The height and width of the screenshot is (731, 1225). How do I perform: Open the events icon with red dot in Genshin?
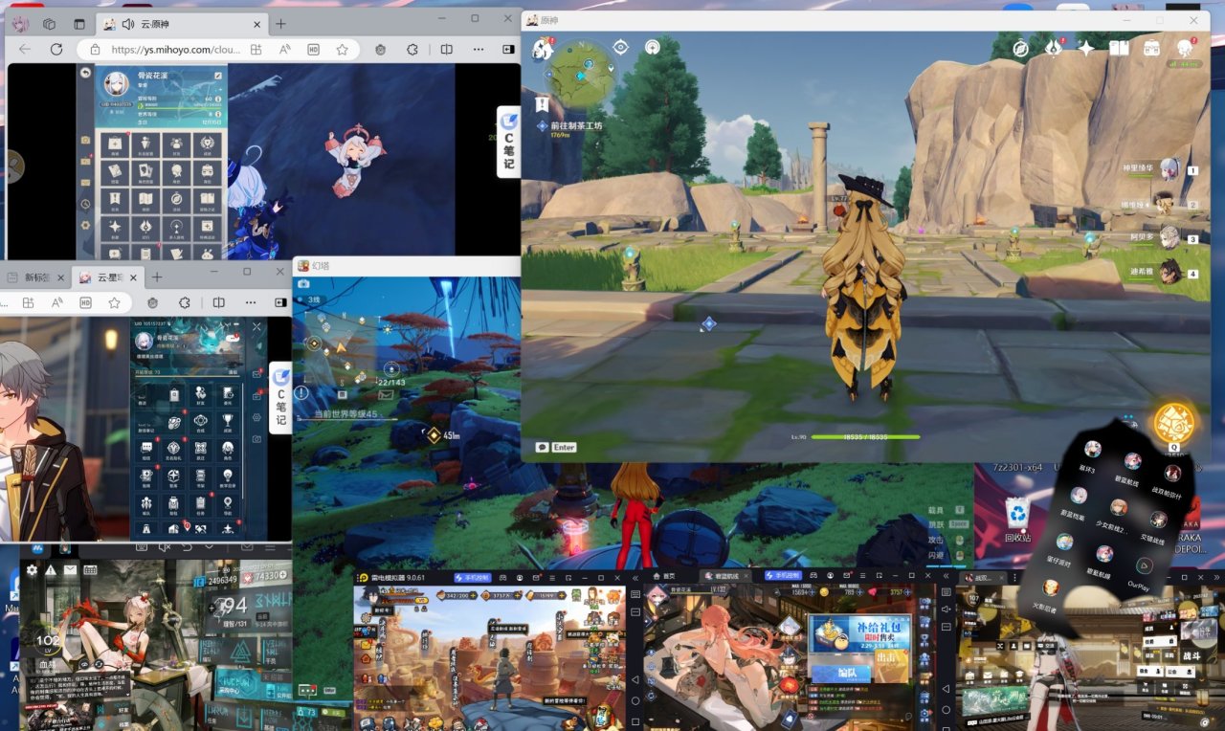tap(1054, 46)
